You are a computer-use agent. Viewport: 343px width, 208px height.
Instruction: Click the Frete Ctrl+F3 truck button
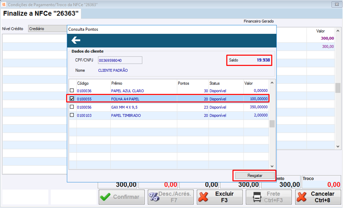click(x=268, y=197)
